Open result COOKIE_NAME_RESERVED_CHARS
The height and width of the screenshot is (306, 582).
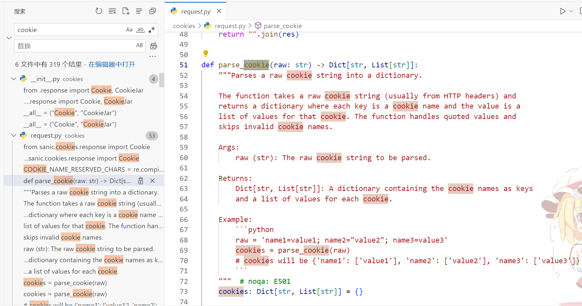point(93,169)
